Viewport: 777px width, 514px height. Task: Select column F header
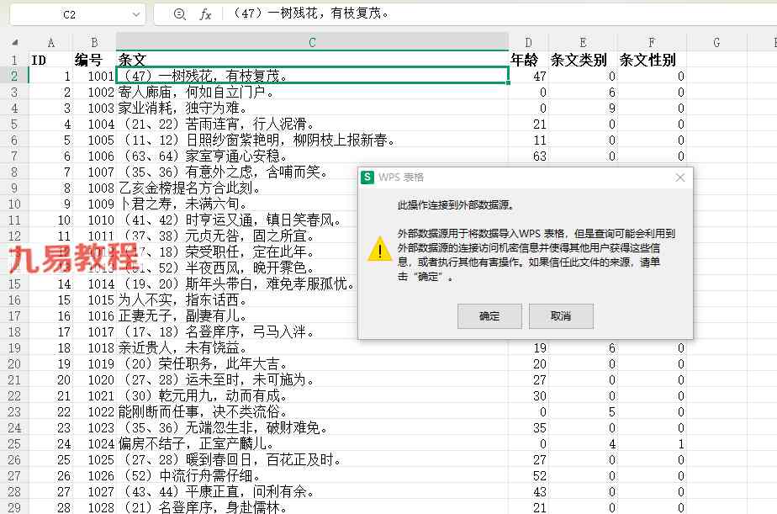click(x=653, y=43)
